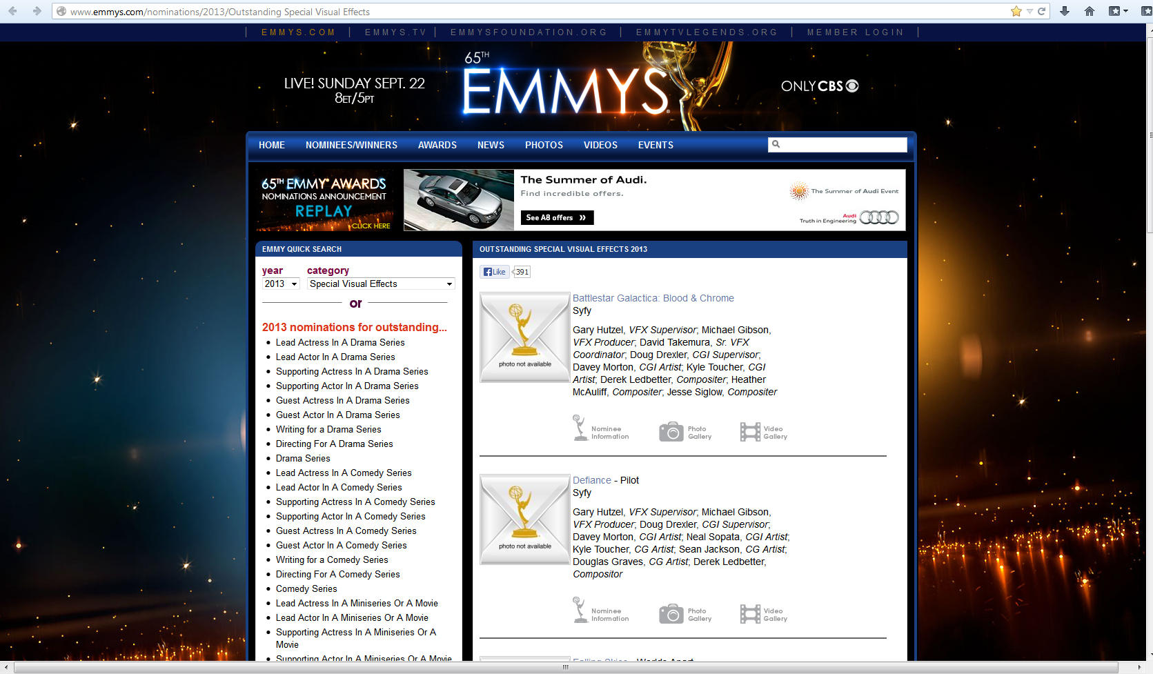Select Writing for a Drama Series
Image resolution: width=1153 pixels, height=674 pixels.
pos(328,429)
